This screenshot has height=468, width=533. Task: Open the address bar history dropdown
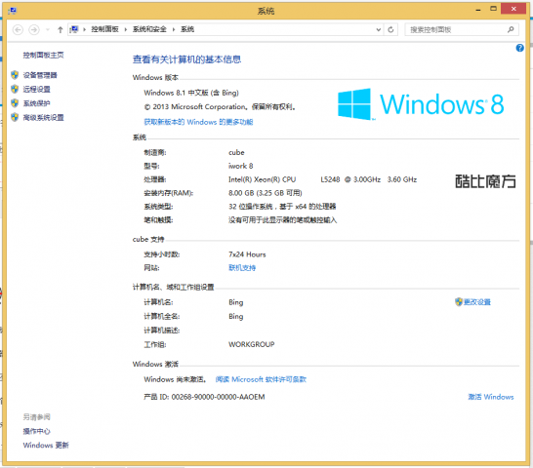click(x=379, y=30)
